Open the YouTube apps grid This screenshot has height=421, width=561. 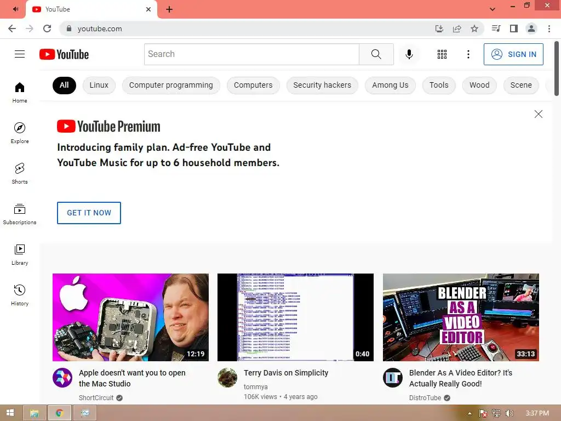pyautogui.click(x=442, y=54)
